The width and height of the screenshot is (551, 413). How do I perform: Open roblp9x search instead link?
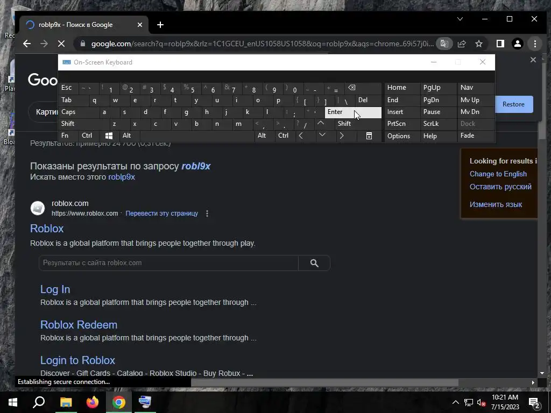click(x=122, y=177)
